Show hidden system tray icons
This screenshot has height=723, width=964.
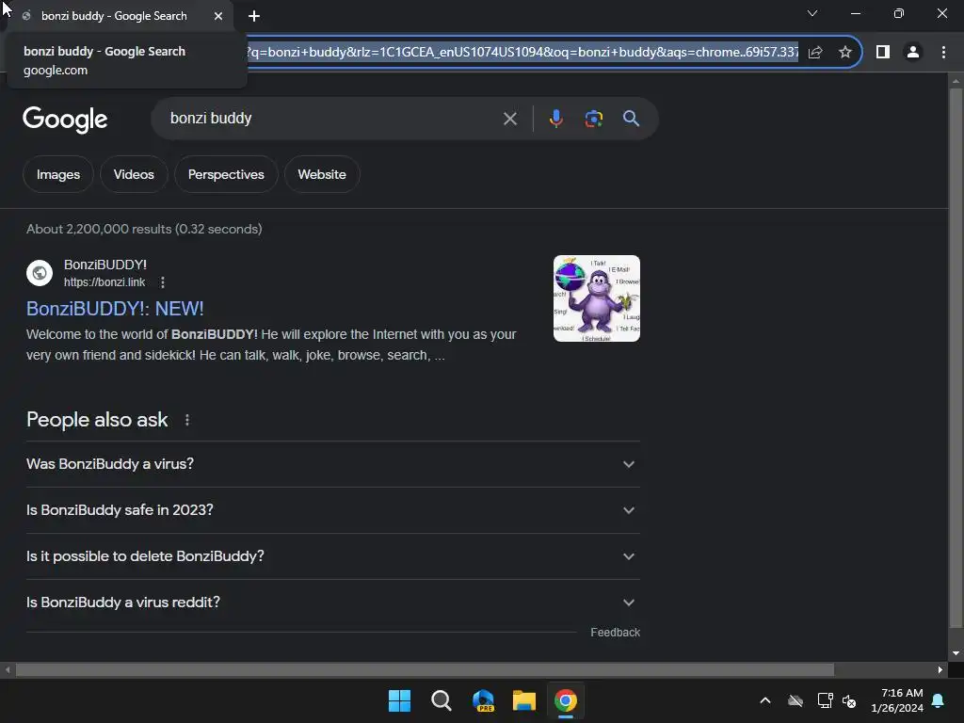coord(765,700)
